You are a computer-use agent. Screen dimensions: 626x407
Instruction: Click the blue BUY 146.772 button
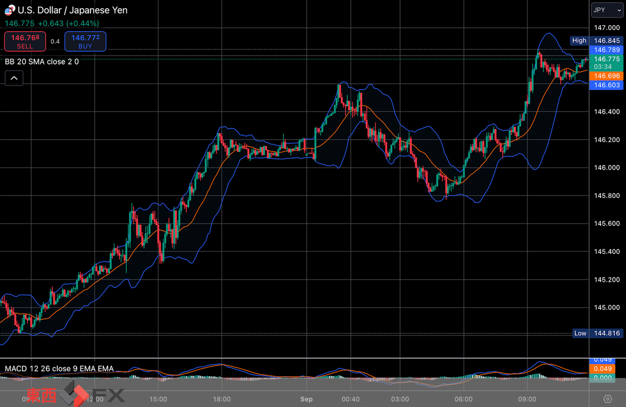pyautogui.click(x=86, y=42)
